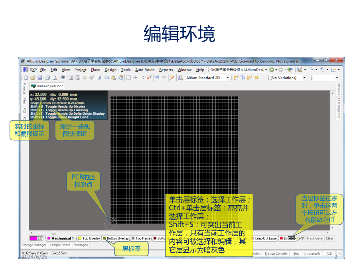Click the Place Pad round orange icon

[x=256, y=78]
